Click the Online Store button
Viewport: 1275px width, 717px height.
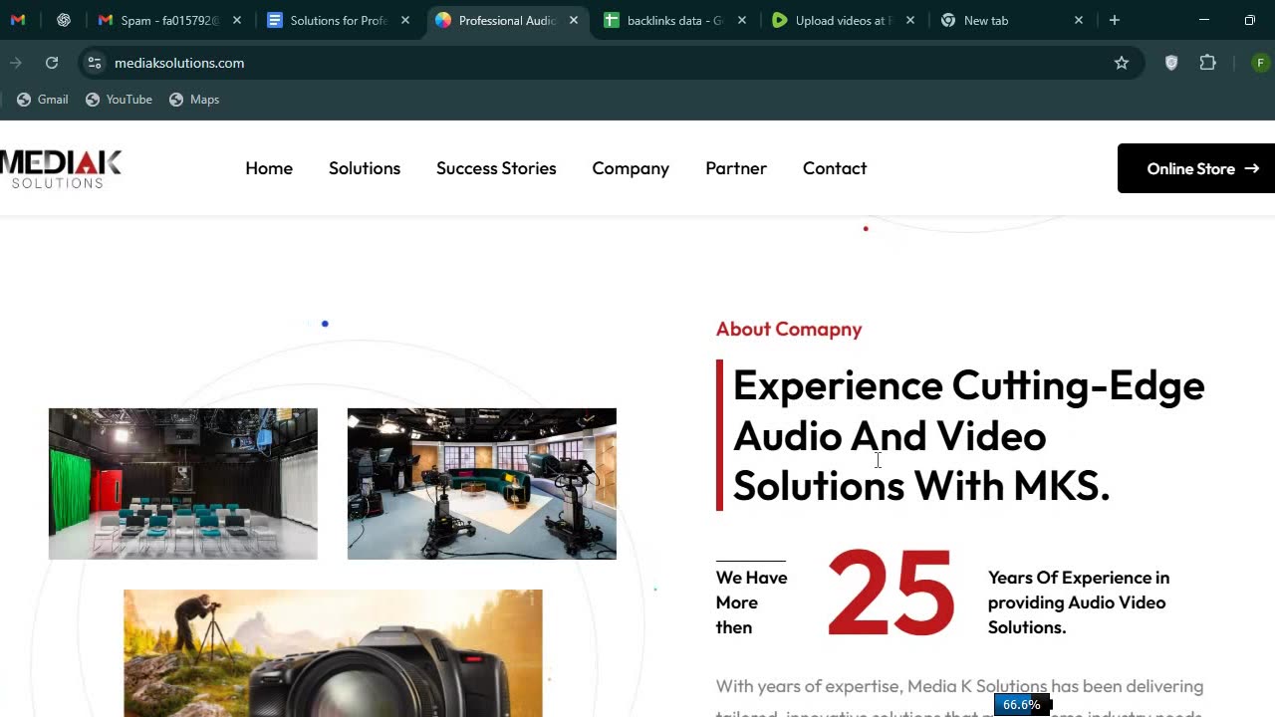tap(1196, 168)
